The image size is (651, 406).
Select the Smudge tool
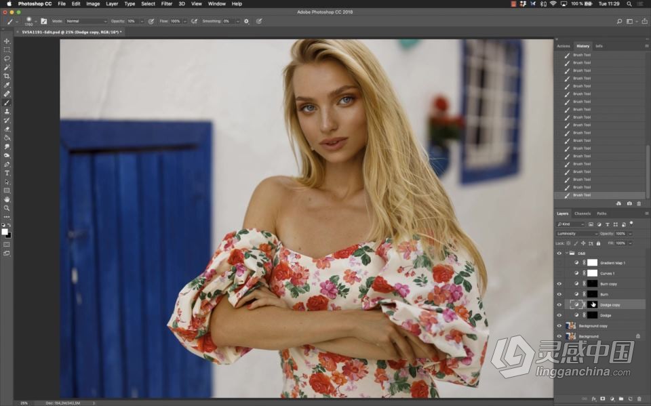[7, 146]
